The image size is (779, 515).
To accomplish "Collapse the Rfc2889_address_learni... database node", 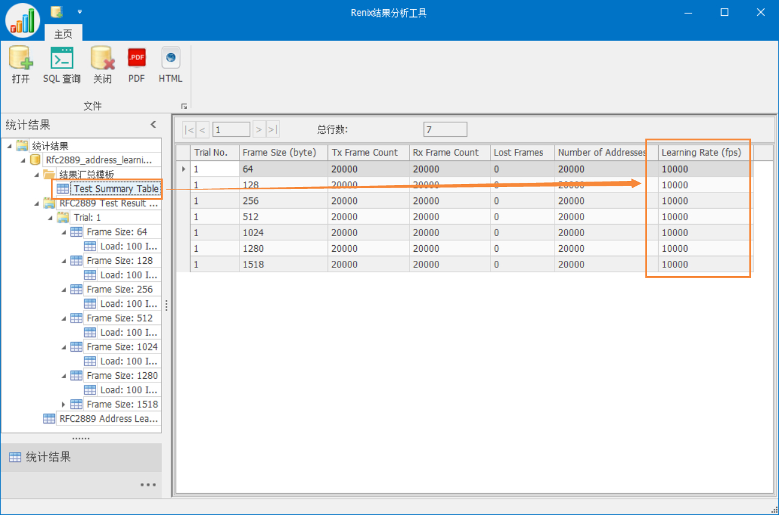I will 23,160.
